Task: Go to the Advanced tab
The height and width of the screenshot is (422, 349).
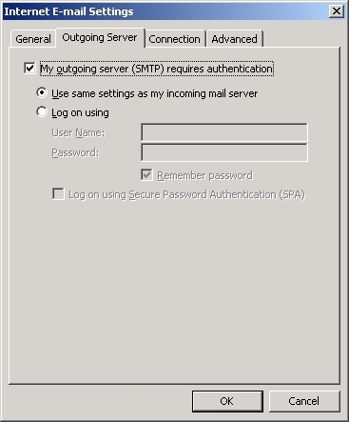Action: tap(234, 39)
